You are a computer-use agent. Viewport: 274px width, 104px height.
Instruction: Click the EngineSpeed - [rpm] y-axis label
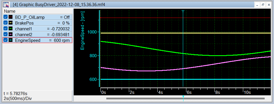pos(82,30)
